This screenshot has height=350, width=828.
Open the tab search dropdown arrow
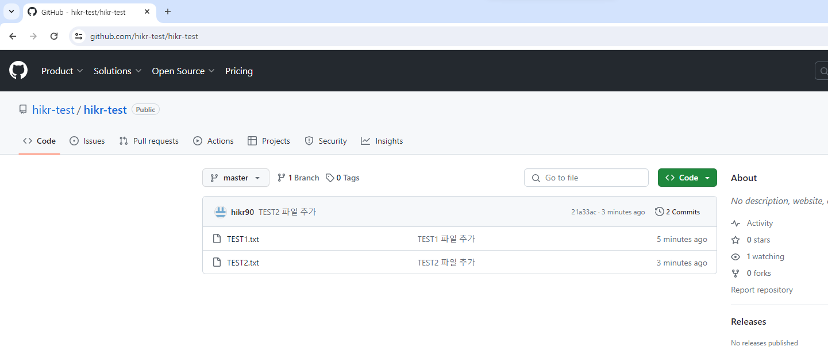(11, 11)
